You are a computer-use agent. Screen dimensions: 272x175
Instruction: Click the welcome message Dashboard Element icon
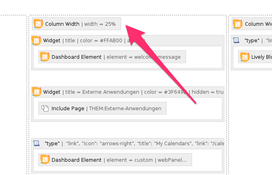(x=44, y=57)
